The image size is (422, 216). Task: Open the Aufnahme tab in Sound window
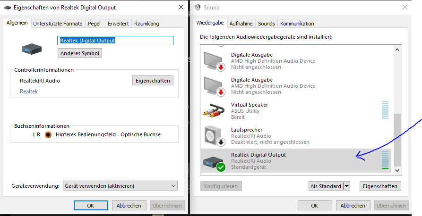coord(241,24)
